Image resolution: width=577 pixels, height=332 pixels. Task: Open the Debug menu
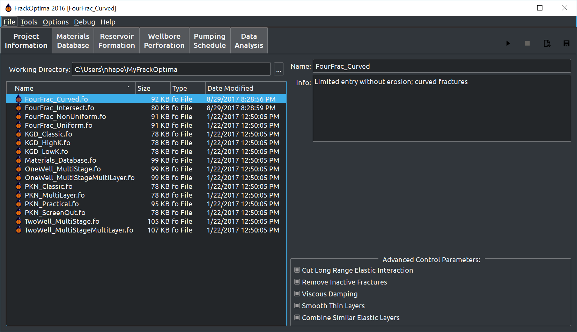[x=84, y=22]
